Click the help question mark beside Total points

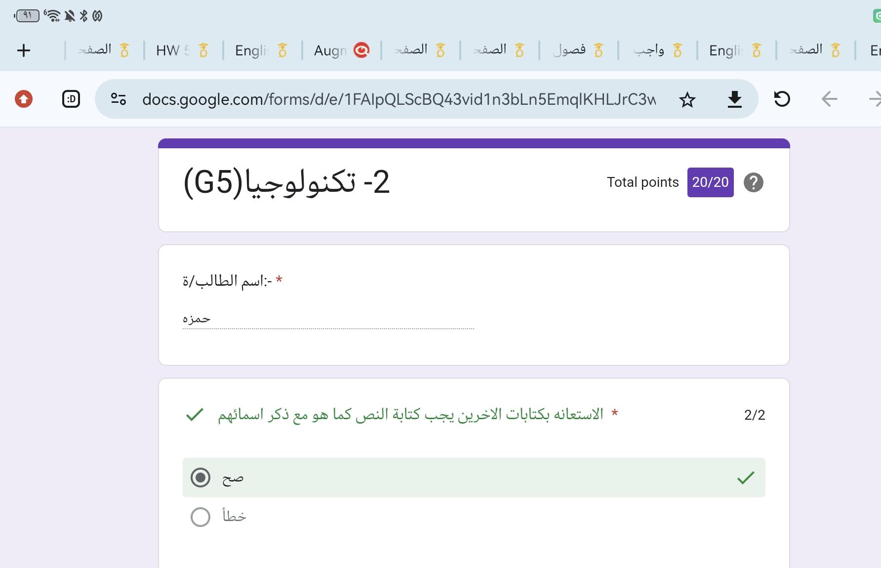point(753,182)
